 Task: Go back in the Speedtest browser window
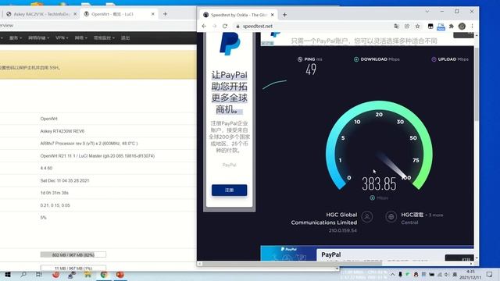coord(204,26)
